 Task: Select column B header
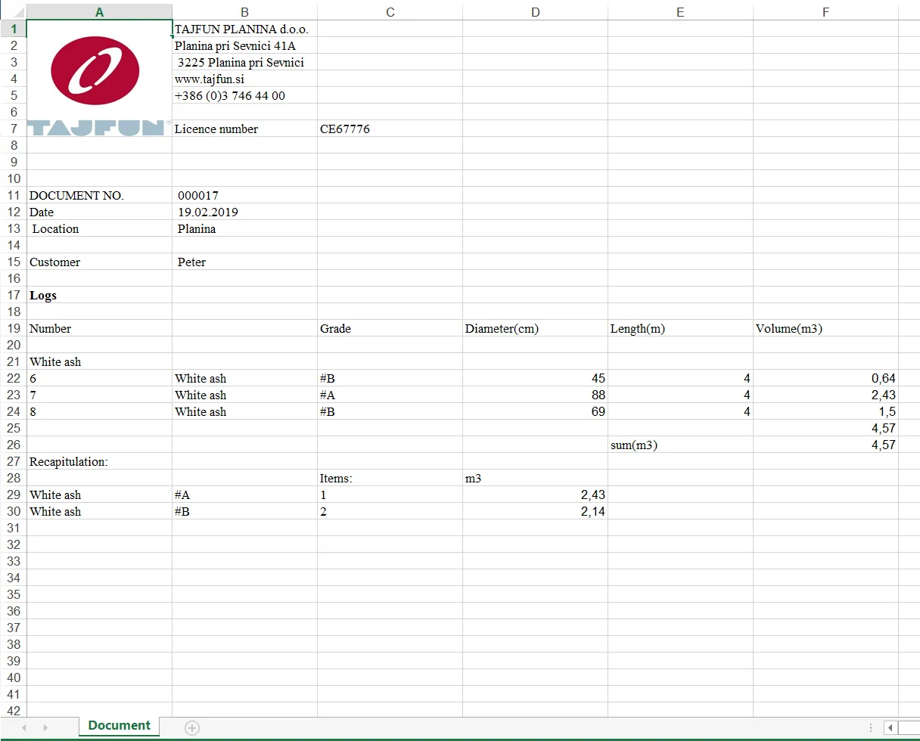244,12
